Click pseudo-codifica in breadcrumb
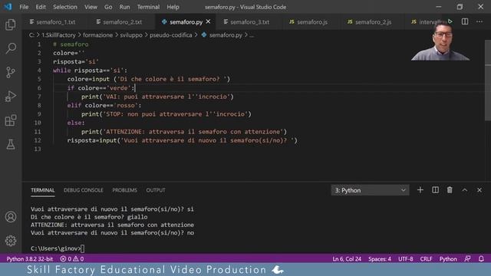This screenshot has width=491, height=276. point(170,35)
